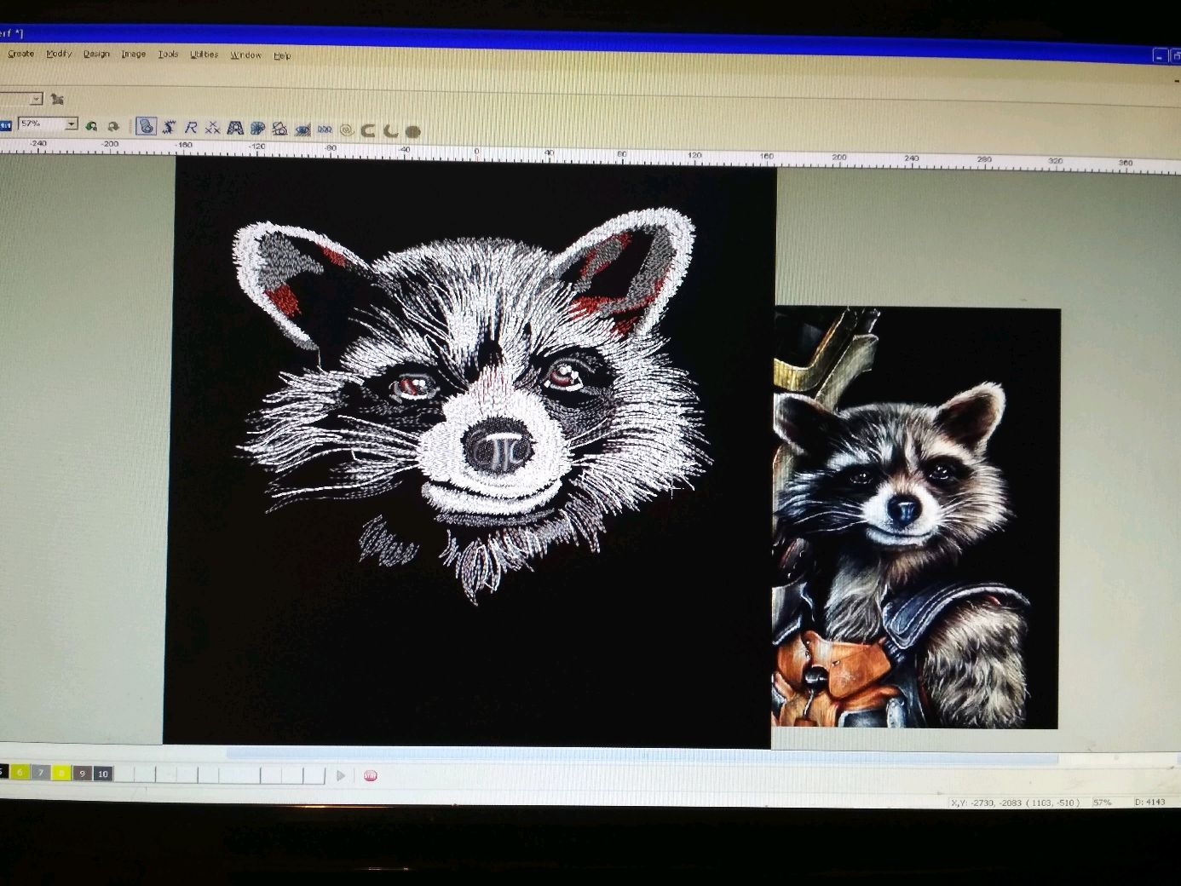Expand the zoom percentage dropdown arrow

(x=72, y=124)
